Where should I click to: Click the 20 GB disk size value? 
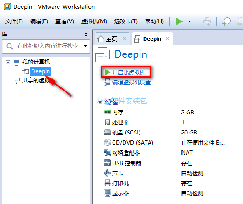(x=189, y=133)
